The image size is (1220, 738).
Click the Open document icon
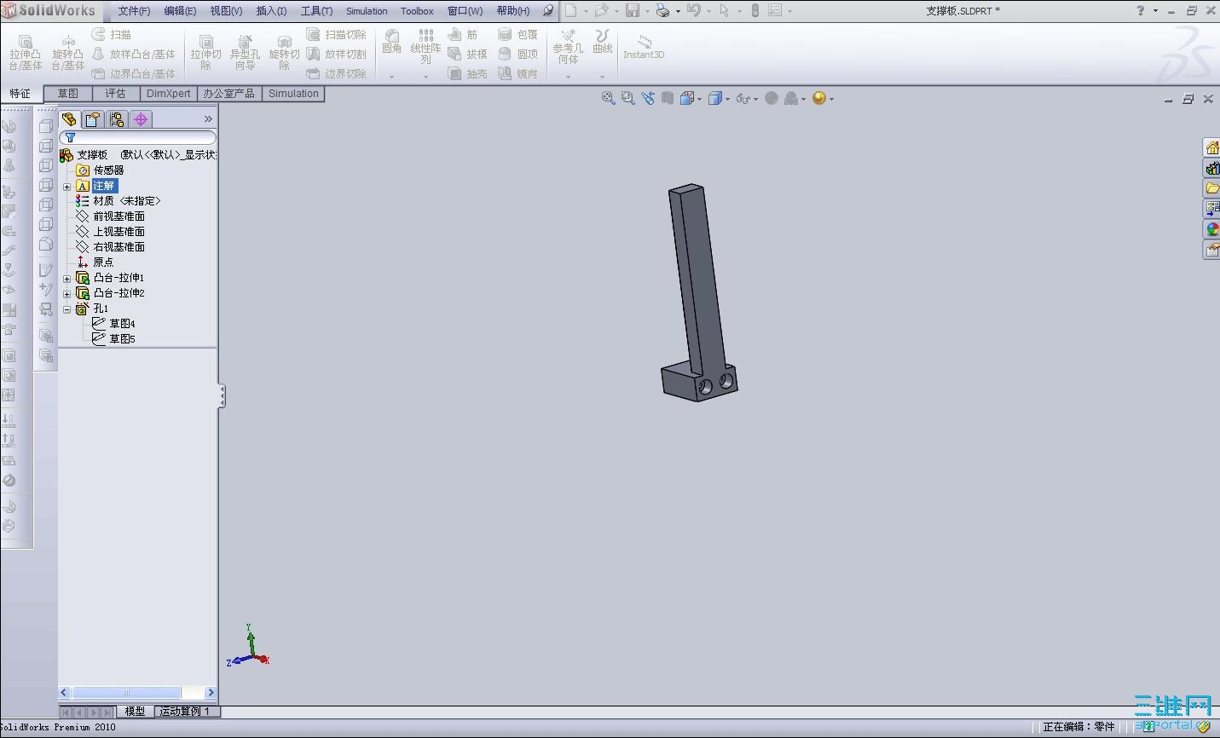coord(602,10)
